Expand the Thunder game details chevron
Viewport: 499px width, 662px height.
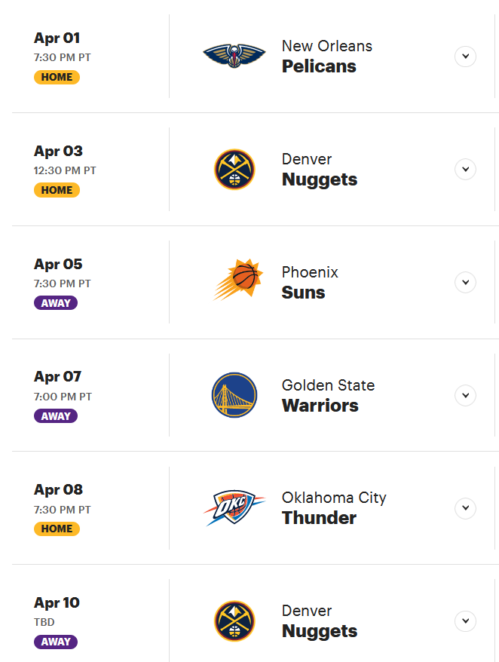click(x=465, y=508)
